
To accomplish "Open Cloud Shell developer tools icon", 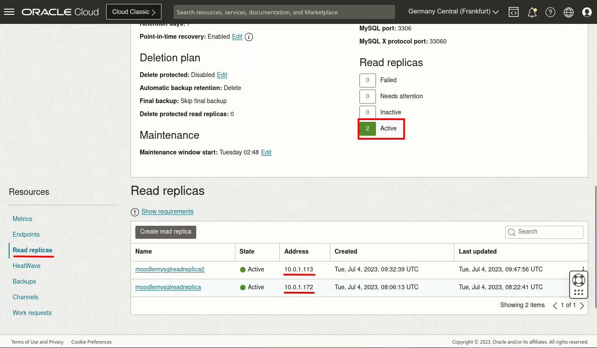I will 514,12.
